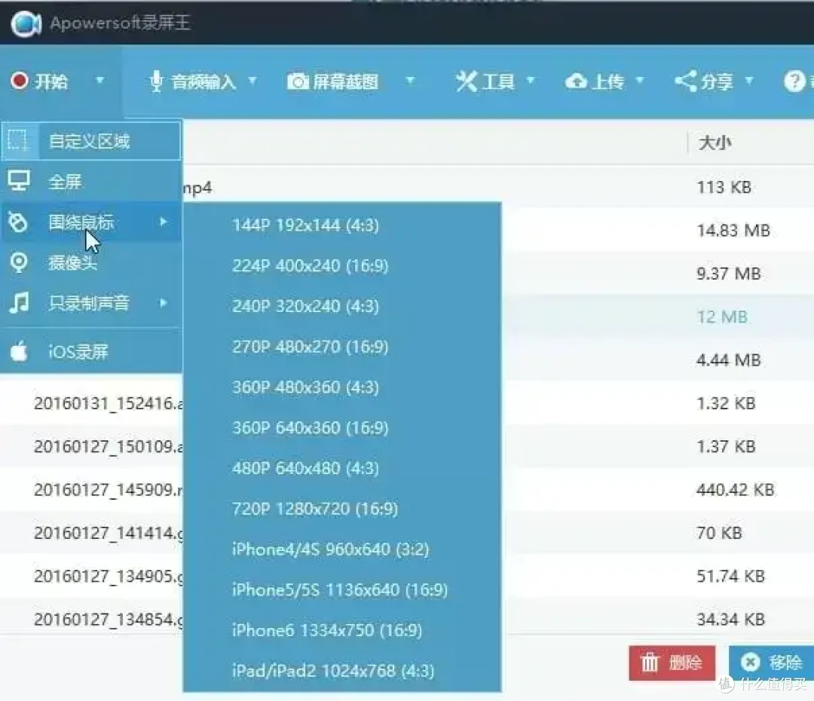Click the dashed selection 自定义区域 icon
The height and width of the screenshot is (701, 814).
tap(18, 140)
